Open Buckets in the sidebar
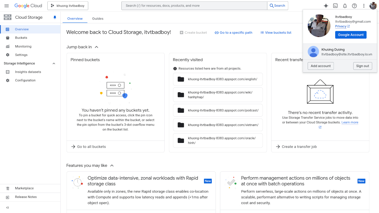This screenshot has width=379, height=213. (x=30, y=38)
